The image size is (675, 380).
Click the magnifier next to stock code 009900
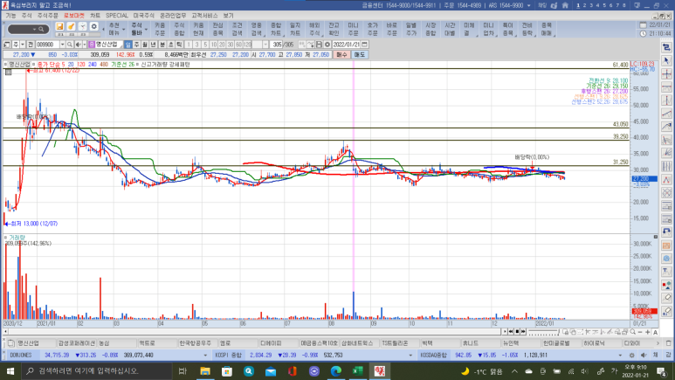tap(70, 45)
